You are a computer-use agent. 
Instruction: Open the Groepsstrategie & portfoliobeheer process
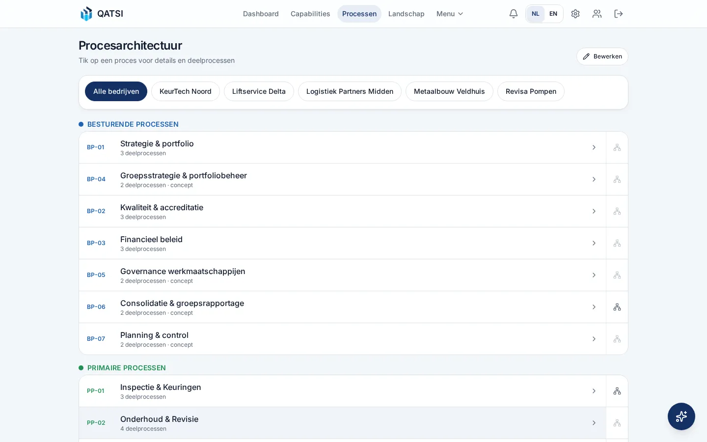click(342, 179)
